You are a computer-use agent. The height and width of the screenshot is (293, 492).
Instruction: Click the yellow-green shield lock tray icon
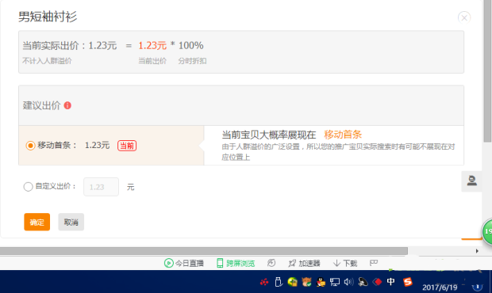click(293, 282)
